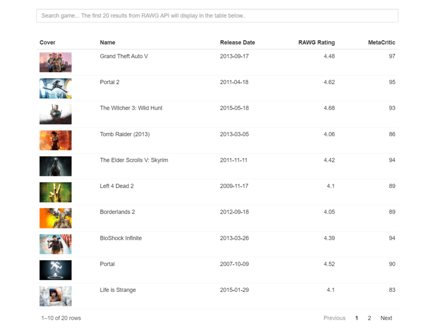Select the Portal 2 name cell
The image size is (438, 328).
(x=109, y=83)
